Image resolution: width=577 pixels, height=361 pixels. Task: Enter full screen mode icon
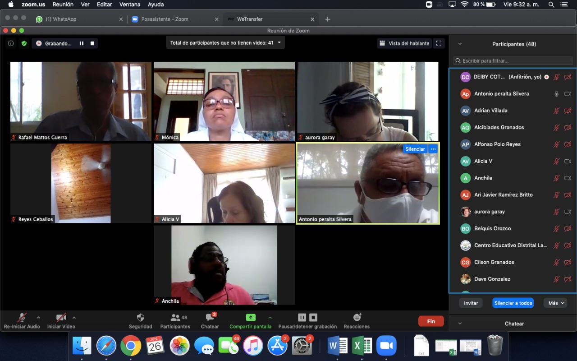[439, 43]
